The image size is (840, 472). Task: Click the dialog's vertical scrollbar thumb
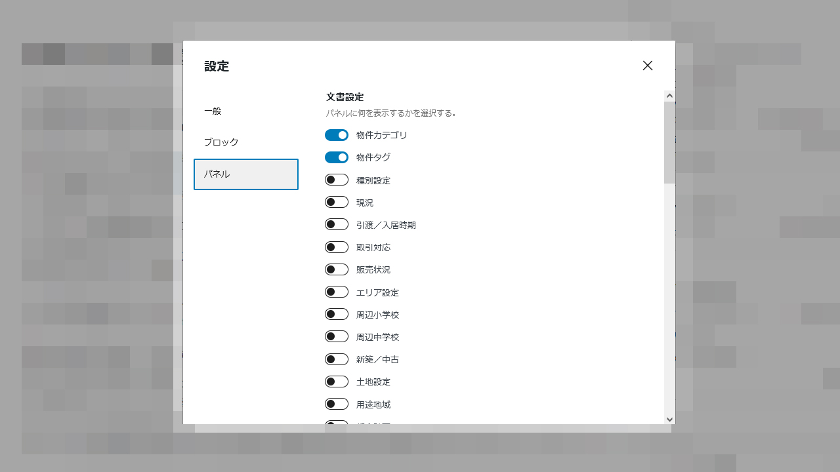(x=669, y=142)
